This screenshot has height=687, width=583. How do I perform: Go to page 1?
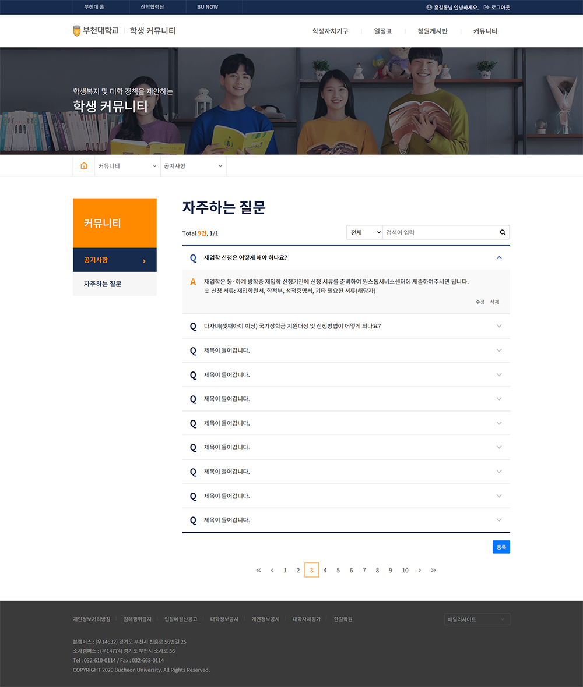coord(285,570)
